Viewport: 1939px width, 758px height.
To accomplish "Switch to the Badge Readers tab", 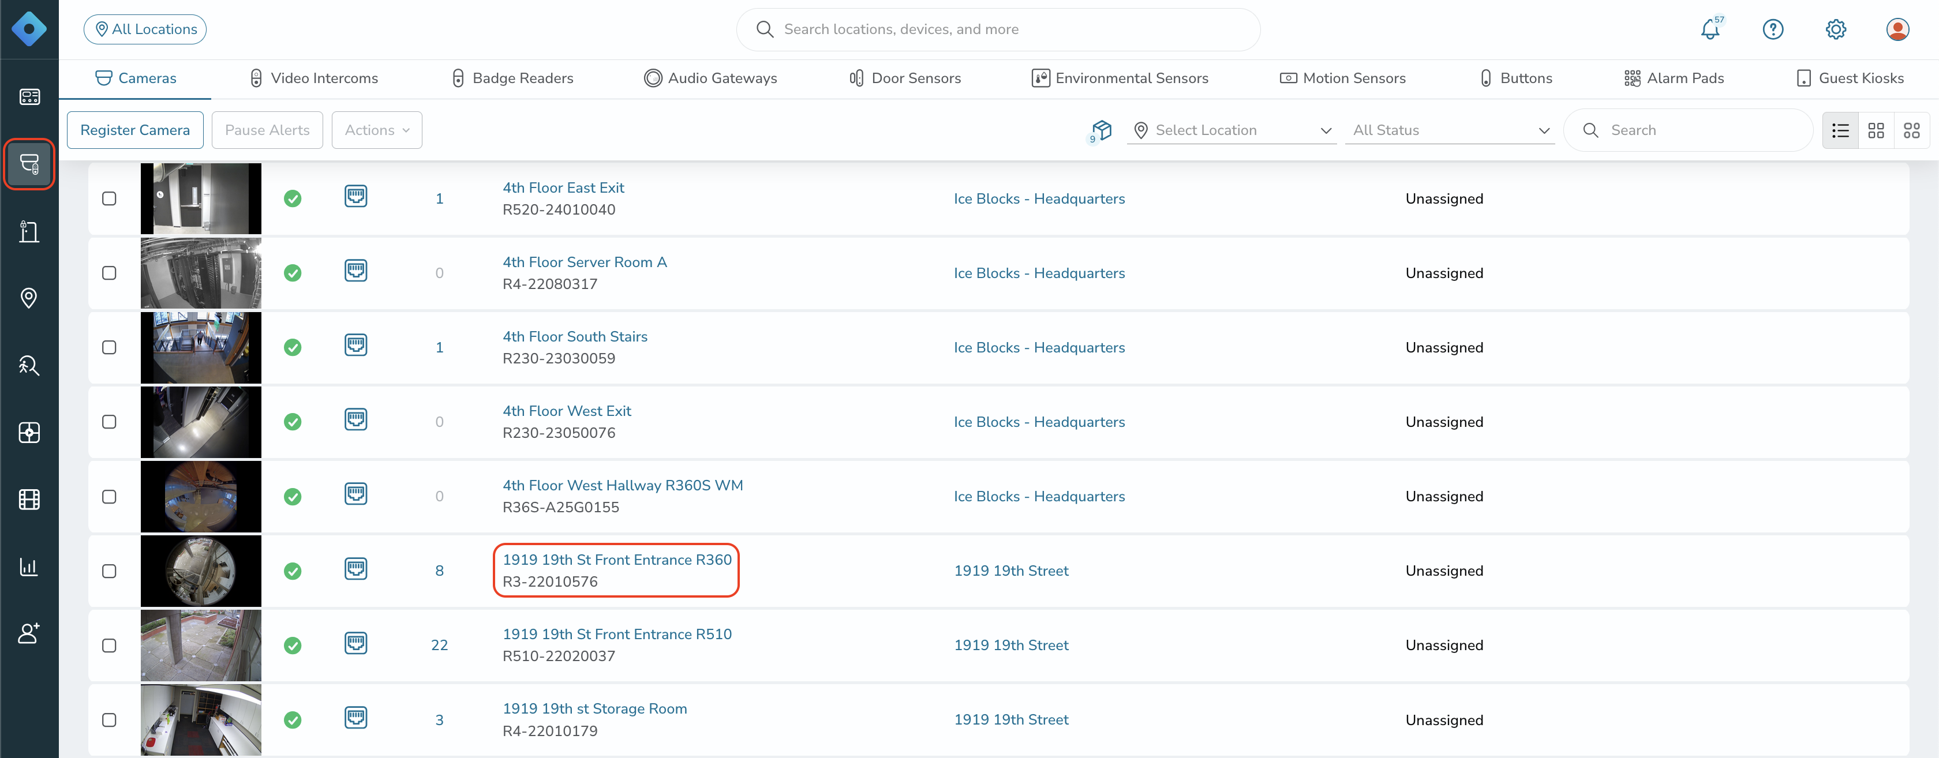I will tap(512, 78).
